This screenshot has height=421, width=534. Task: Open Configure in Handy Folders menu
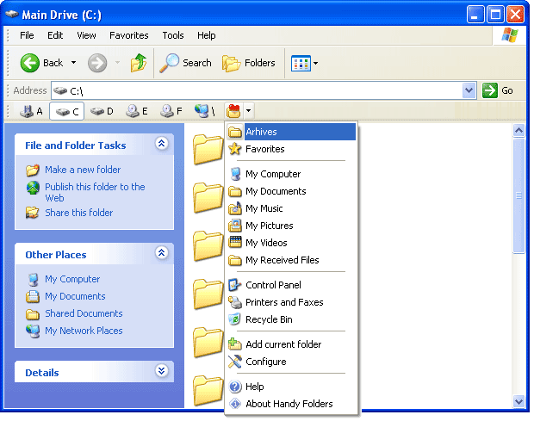point(291,362)
